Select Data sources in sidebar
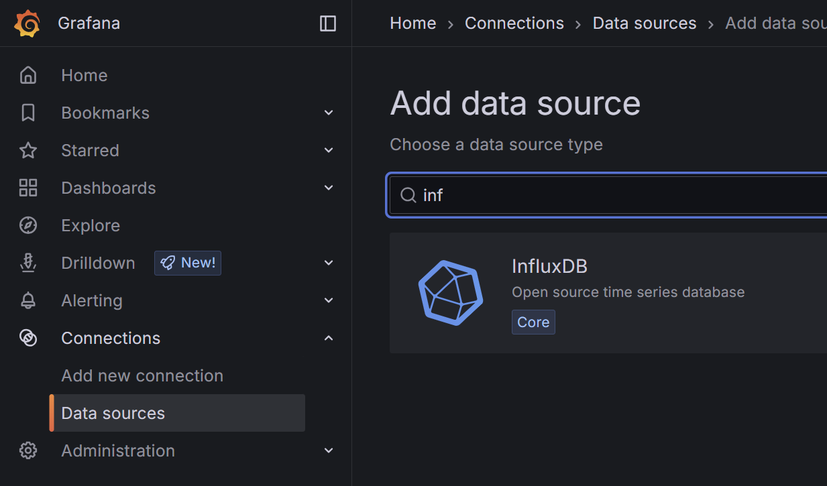This screenshot has height=486, width=827. (x=113, y=413)
